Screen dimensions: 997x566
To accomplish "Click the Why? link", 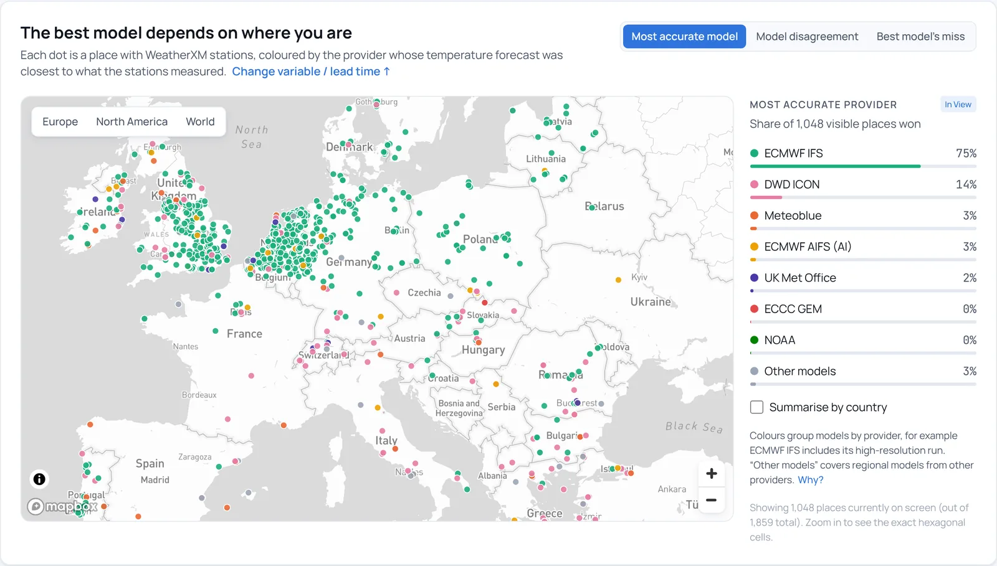I will [811, 480].
